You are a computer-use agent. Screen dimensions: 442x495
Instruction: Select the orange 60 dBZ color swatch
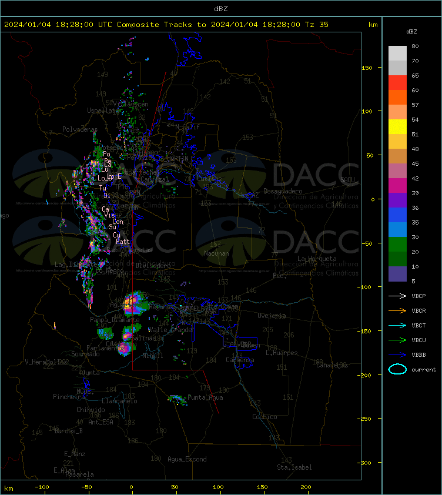click(x=397, y=97)
